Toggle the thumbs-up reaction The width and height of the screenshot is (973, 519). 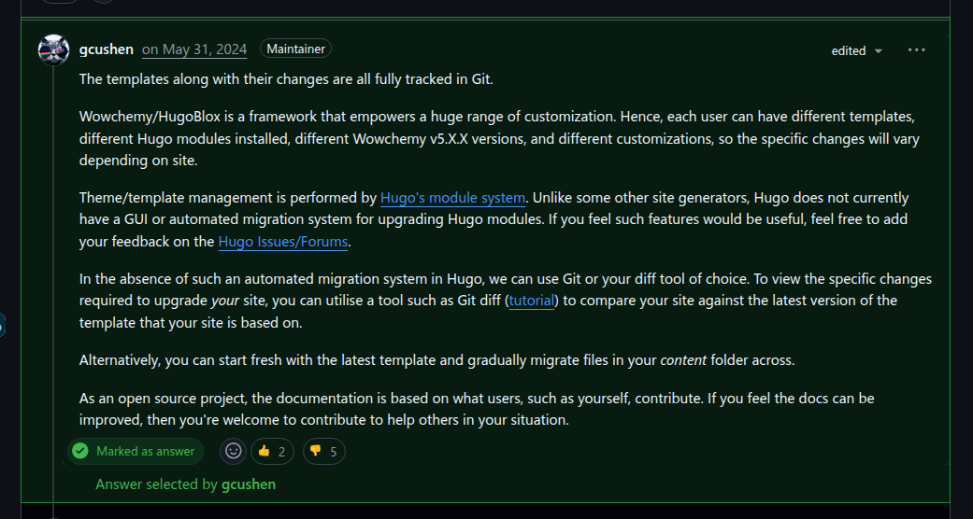pyautogui.click(x=272, y=452)
